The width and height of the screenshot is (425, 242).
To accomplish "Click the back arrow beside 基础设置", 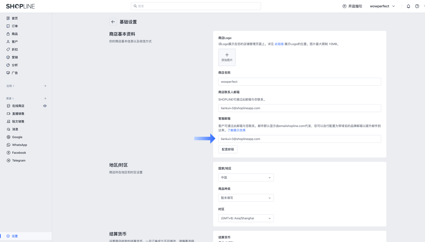I will 113,22.
